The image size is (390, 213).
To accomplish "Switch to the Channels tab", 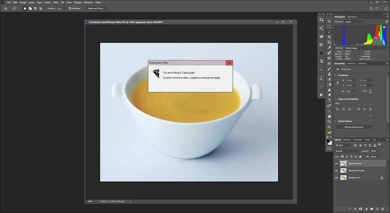I will pyautogui.click(x=357, y=140).
